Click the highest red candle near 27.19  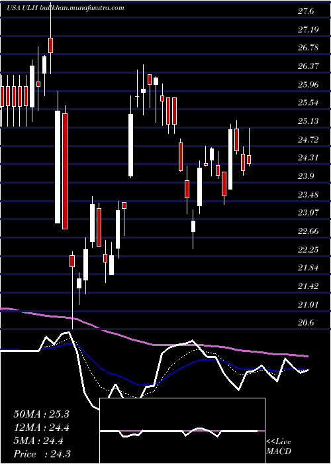(51, 45)
